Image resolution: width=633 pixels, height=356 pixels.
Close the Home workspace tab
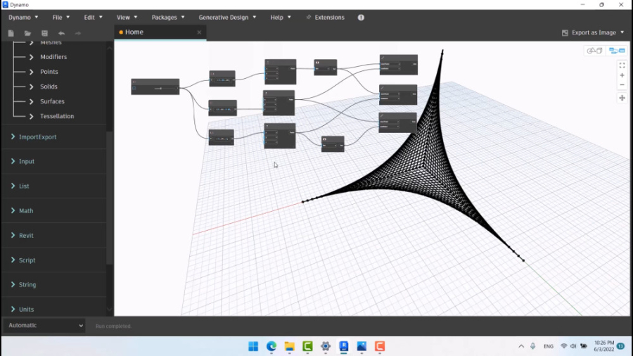tap(199, 32)
